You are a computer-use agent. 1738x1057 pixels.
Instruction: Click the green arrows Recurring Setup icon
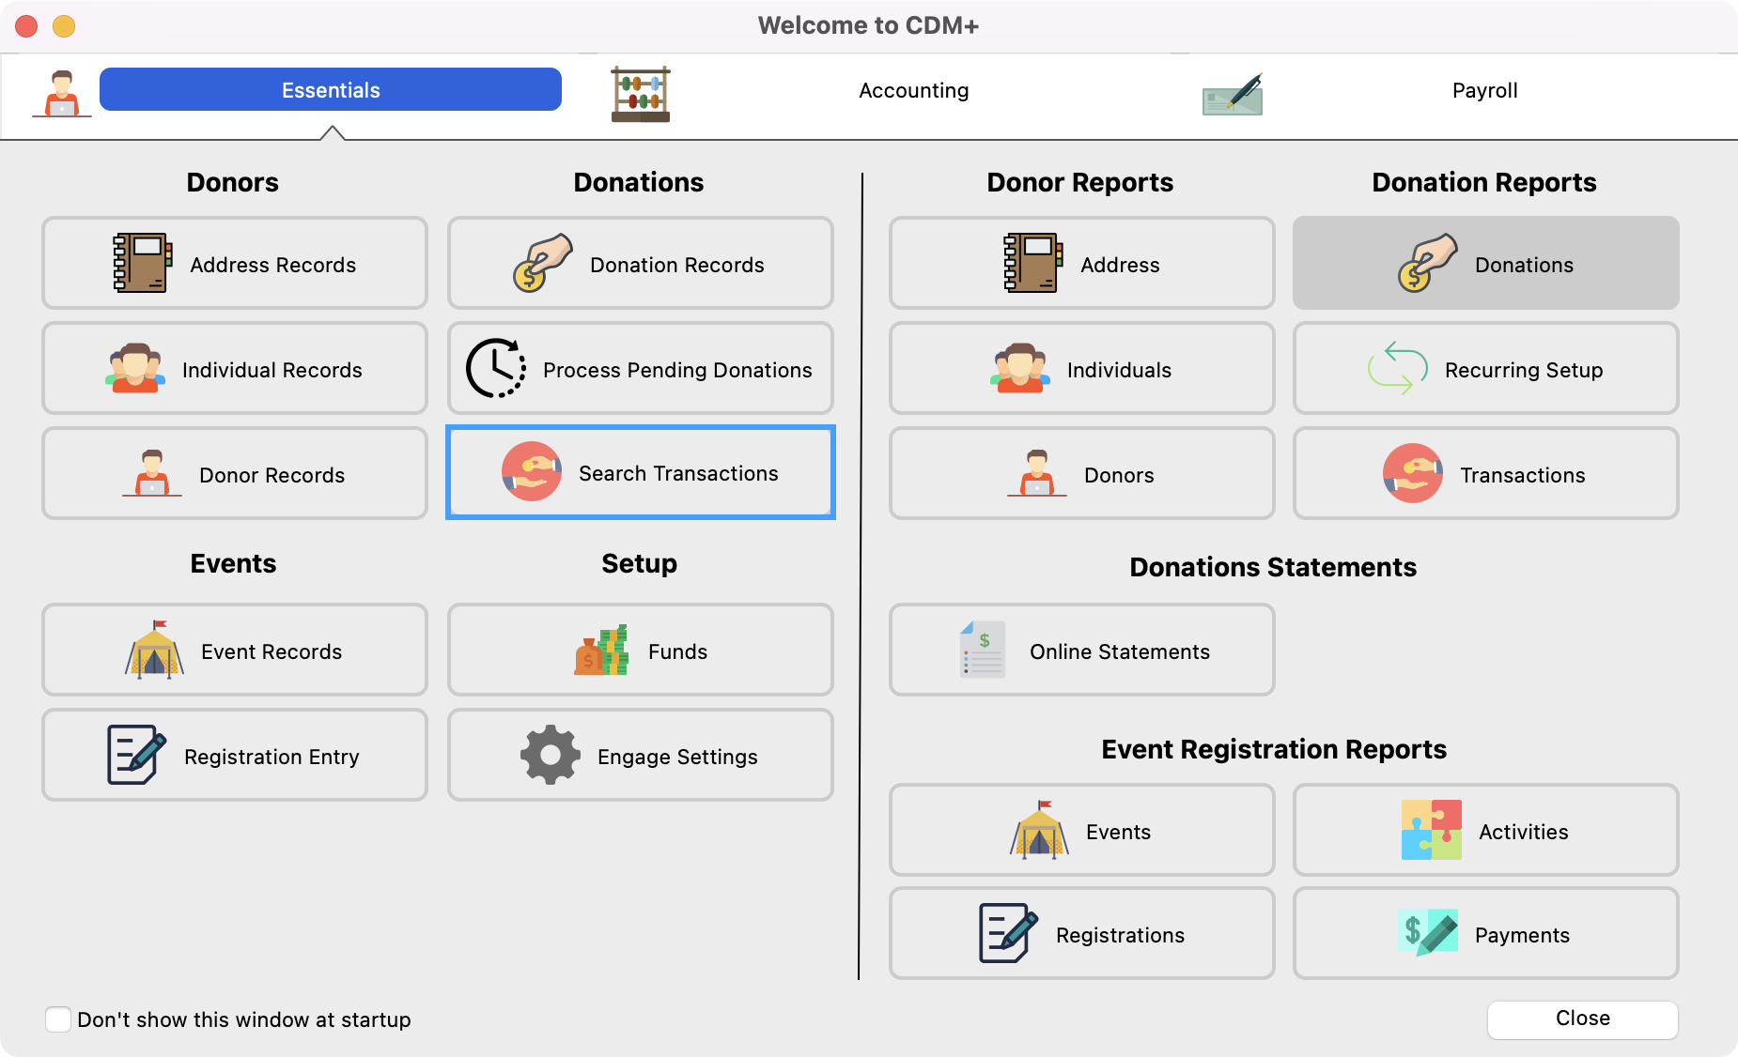[1397, 368]
